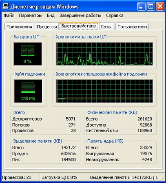
Task: Close the Task Manager window
Action: 160,7
